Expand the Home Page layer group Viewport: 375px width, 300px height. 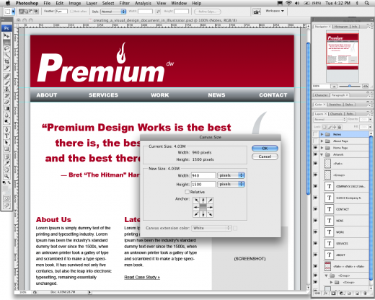tap(322, 148)
